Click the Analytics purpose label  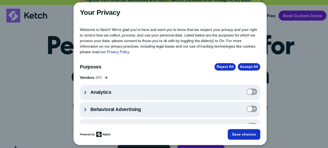pyautogui.click(x=101, y=92)
